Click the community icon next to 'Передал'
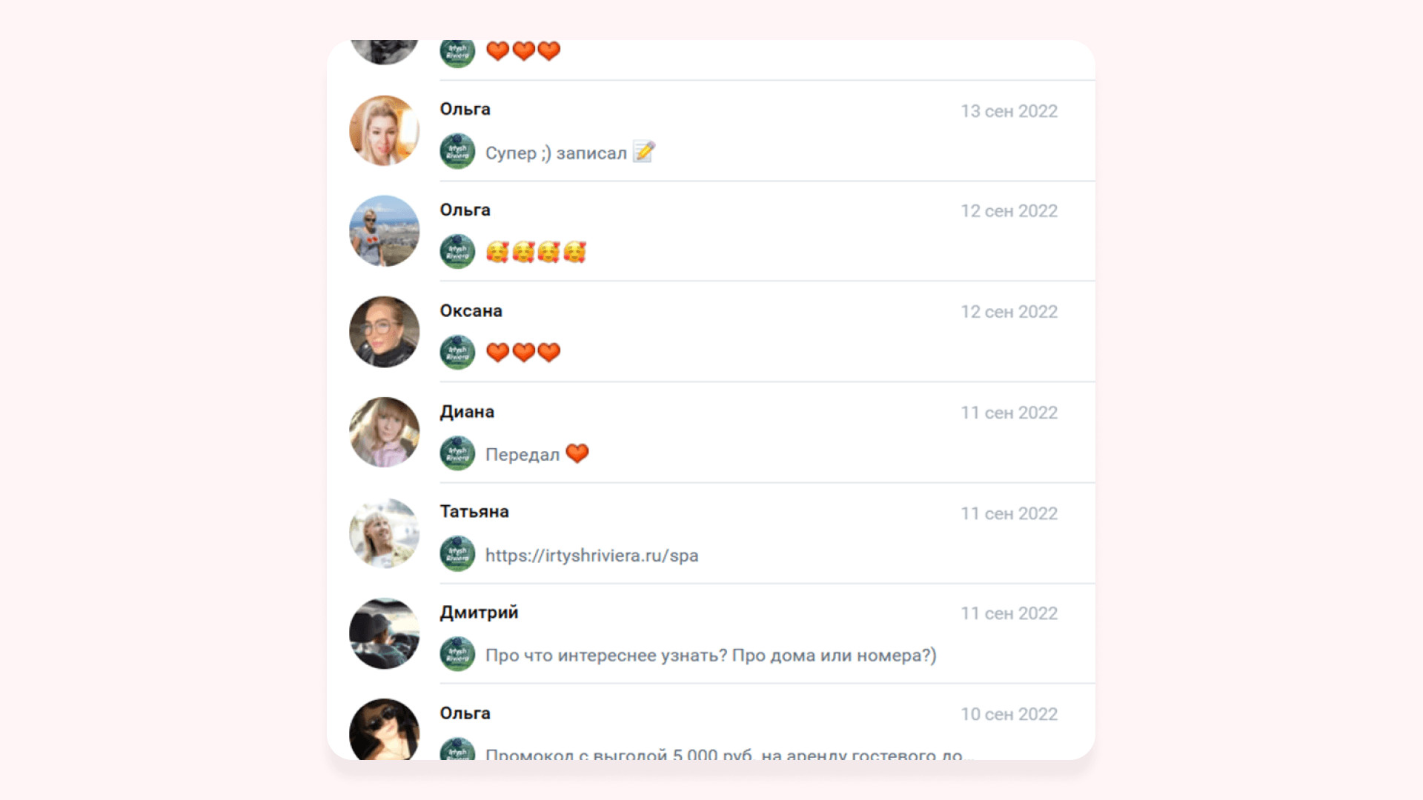Screen dimensions: 1423x800 point(457,453)
